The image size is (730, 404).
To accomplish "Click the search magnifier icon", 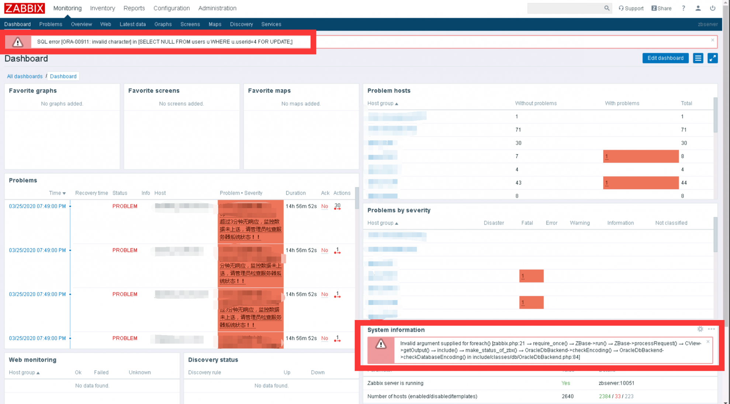I will click(606, 8).
